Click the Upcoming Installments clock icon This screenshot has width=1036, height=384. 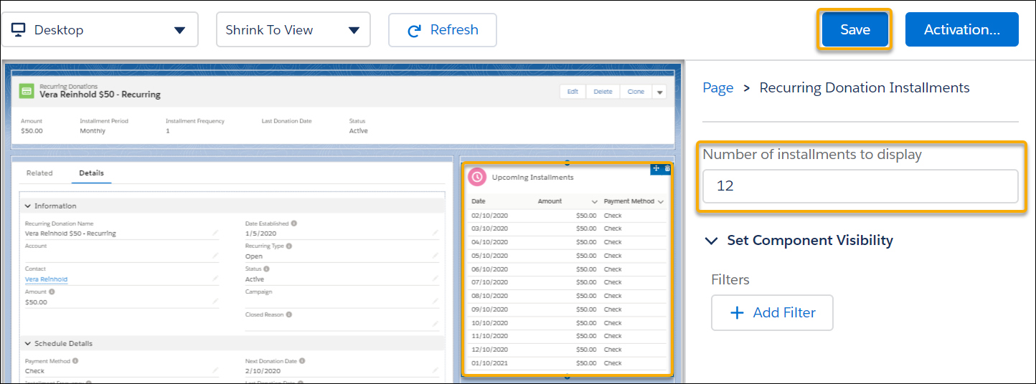point(477,177)
